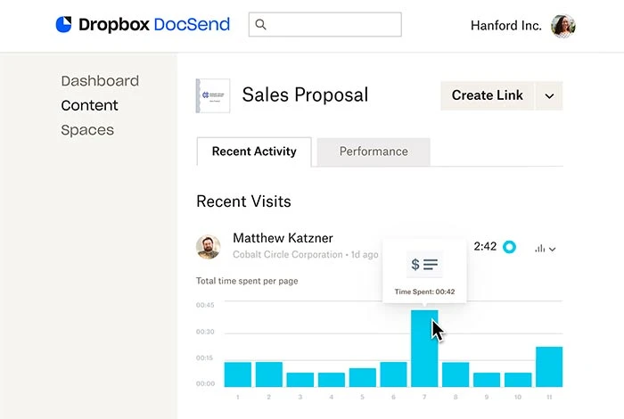Collapse the visit details chevron
This screenshot has width=624, height=419.
[553, 249]
